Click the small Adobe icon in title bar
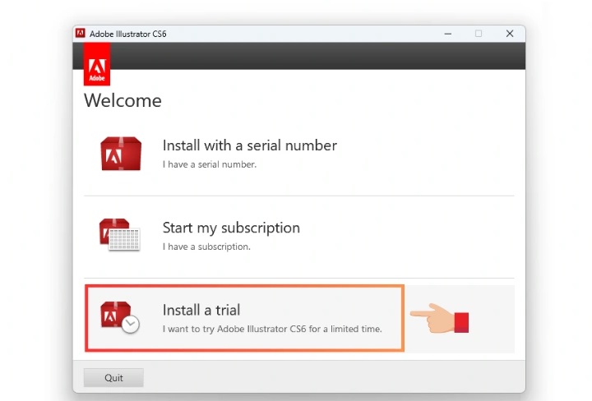The height and width of the screenshot is (401, 592). (80, 33)
